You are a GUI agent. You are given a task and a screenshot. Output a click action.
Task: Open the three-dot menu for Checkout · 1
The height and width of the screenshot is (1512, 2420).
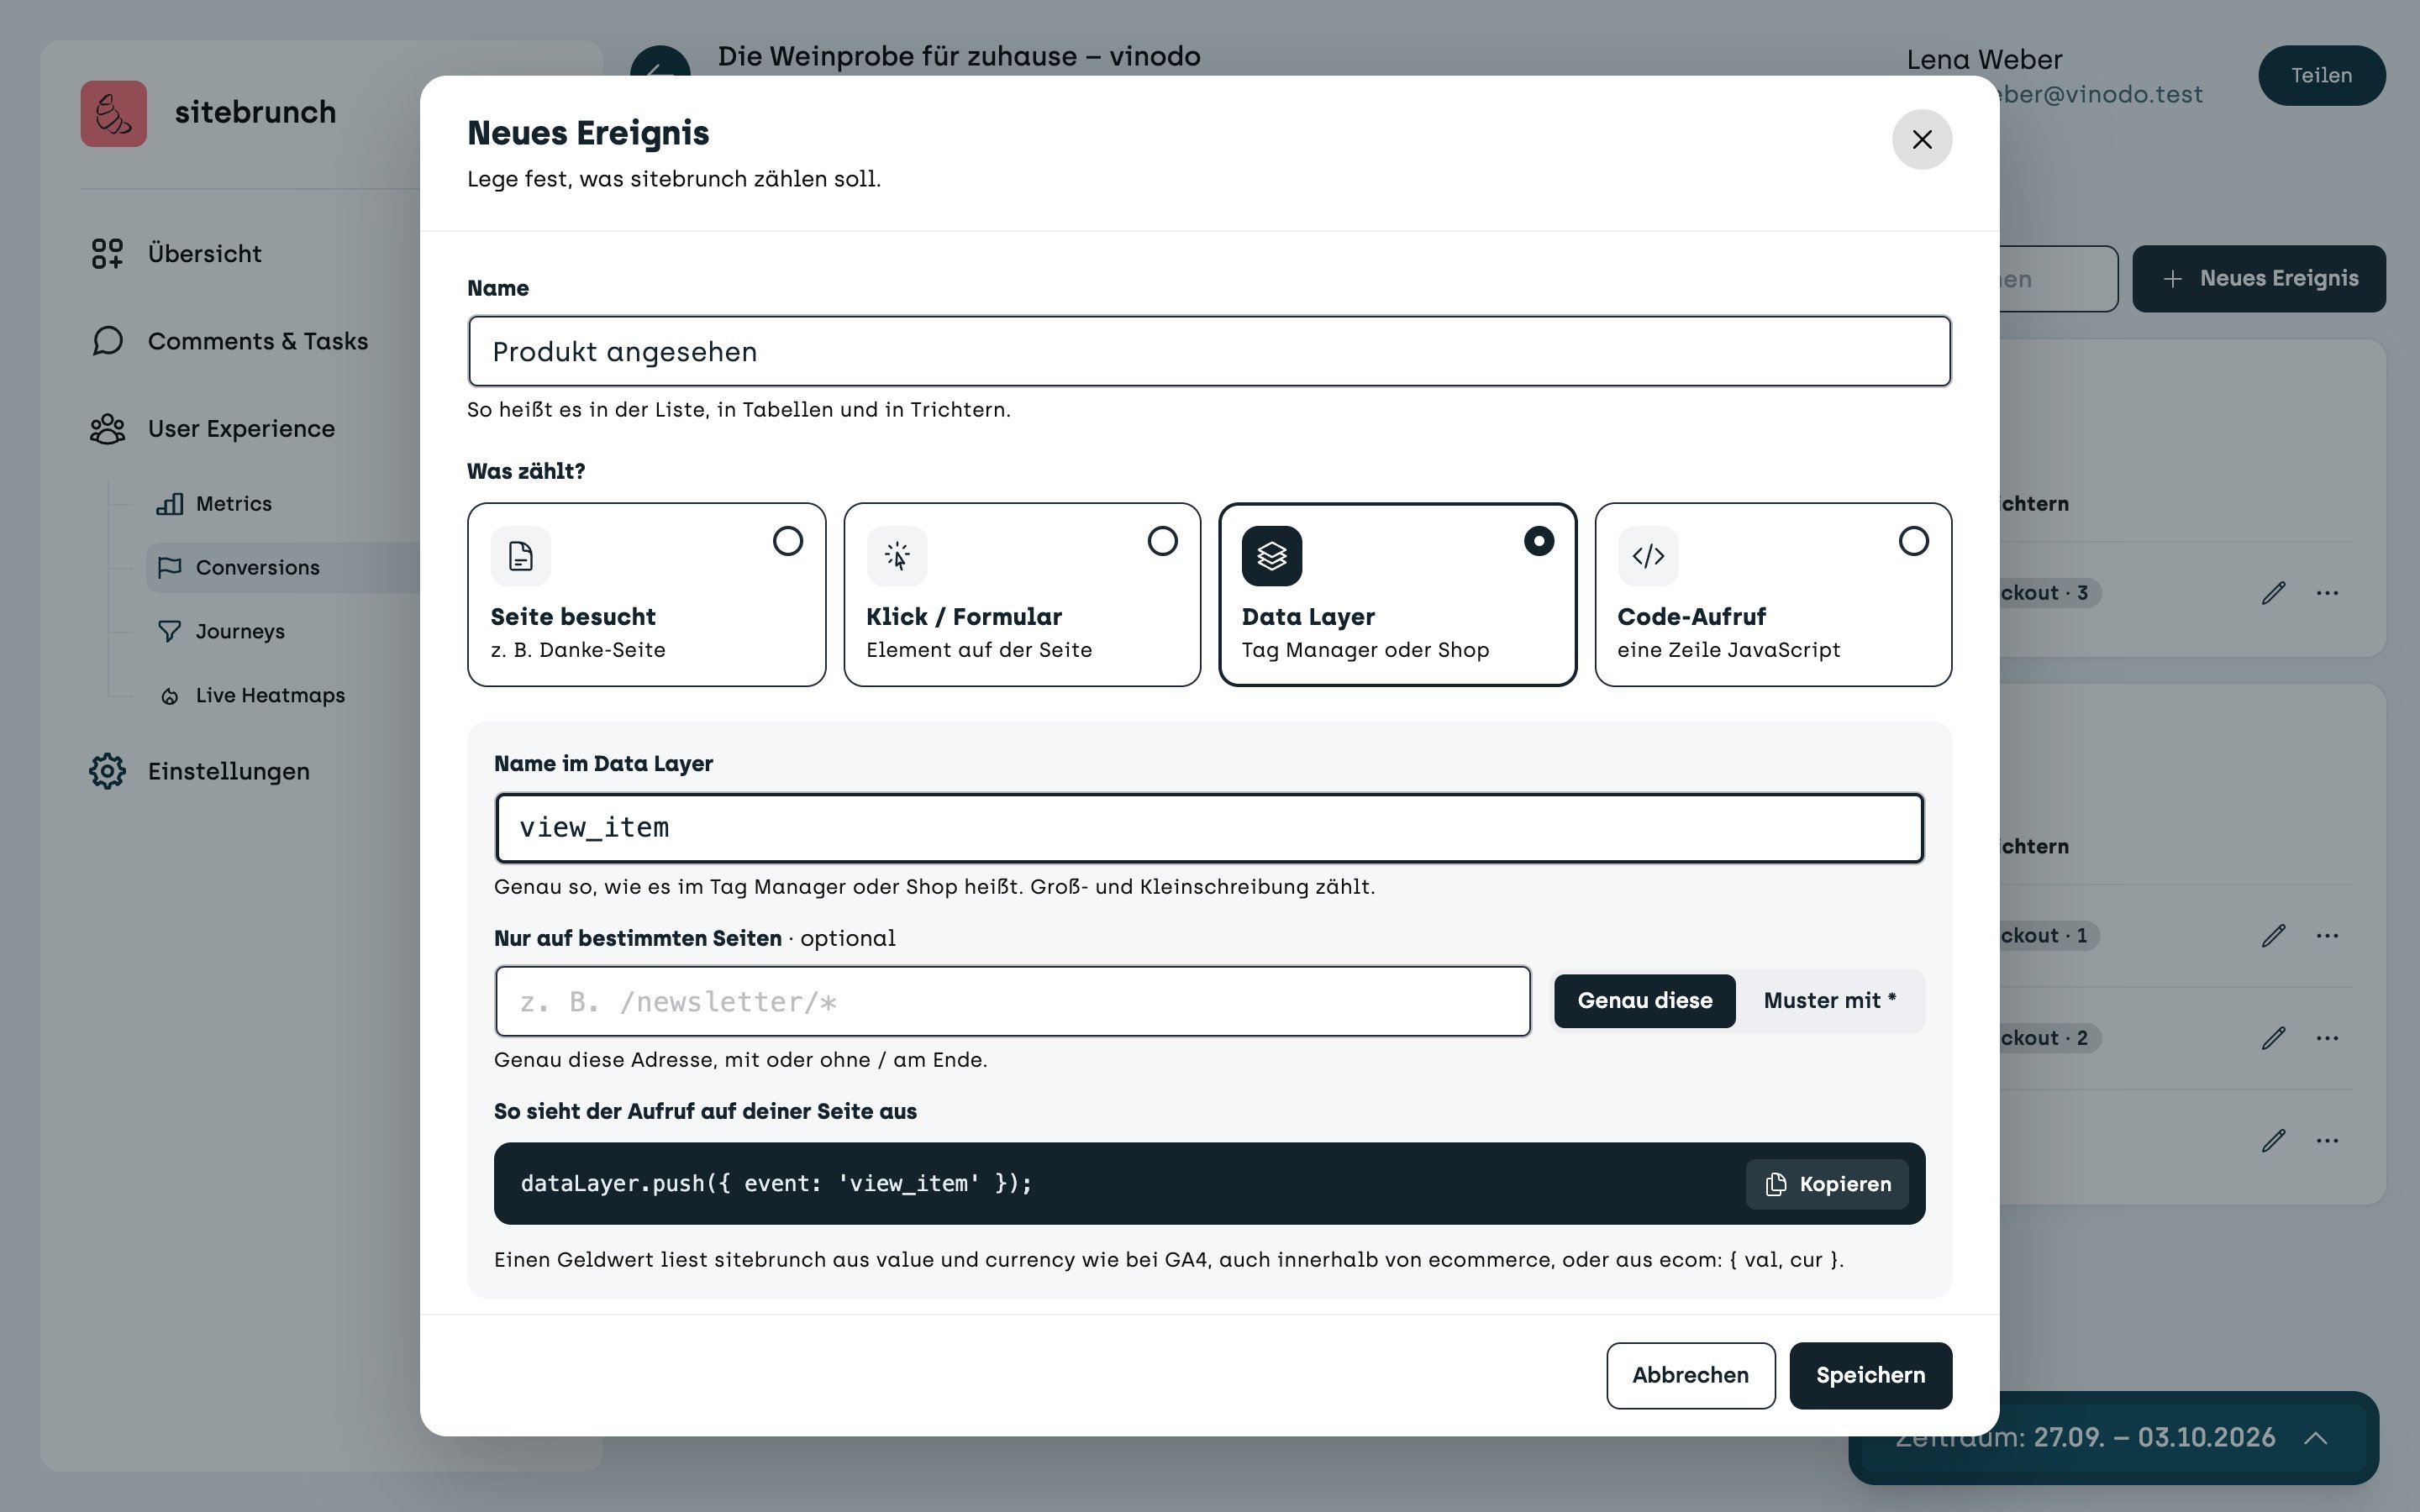(x=2327, y=936)
